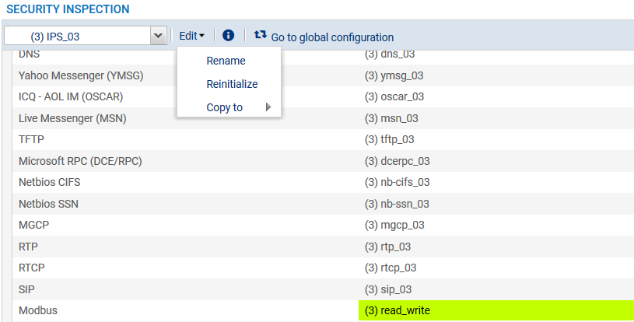Select the Netbios SSN protocol row
Viewport: 634px width, 322px height.
[x=48, y=204]
